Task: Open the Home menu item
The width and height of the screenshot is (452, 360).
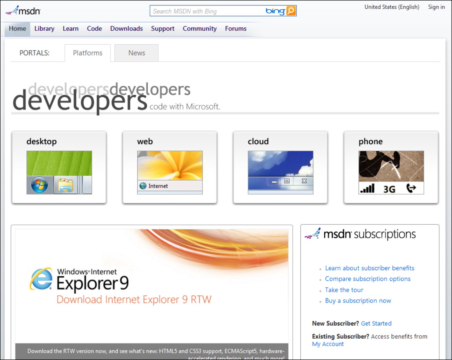Action: (x=17, y=28)
